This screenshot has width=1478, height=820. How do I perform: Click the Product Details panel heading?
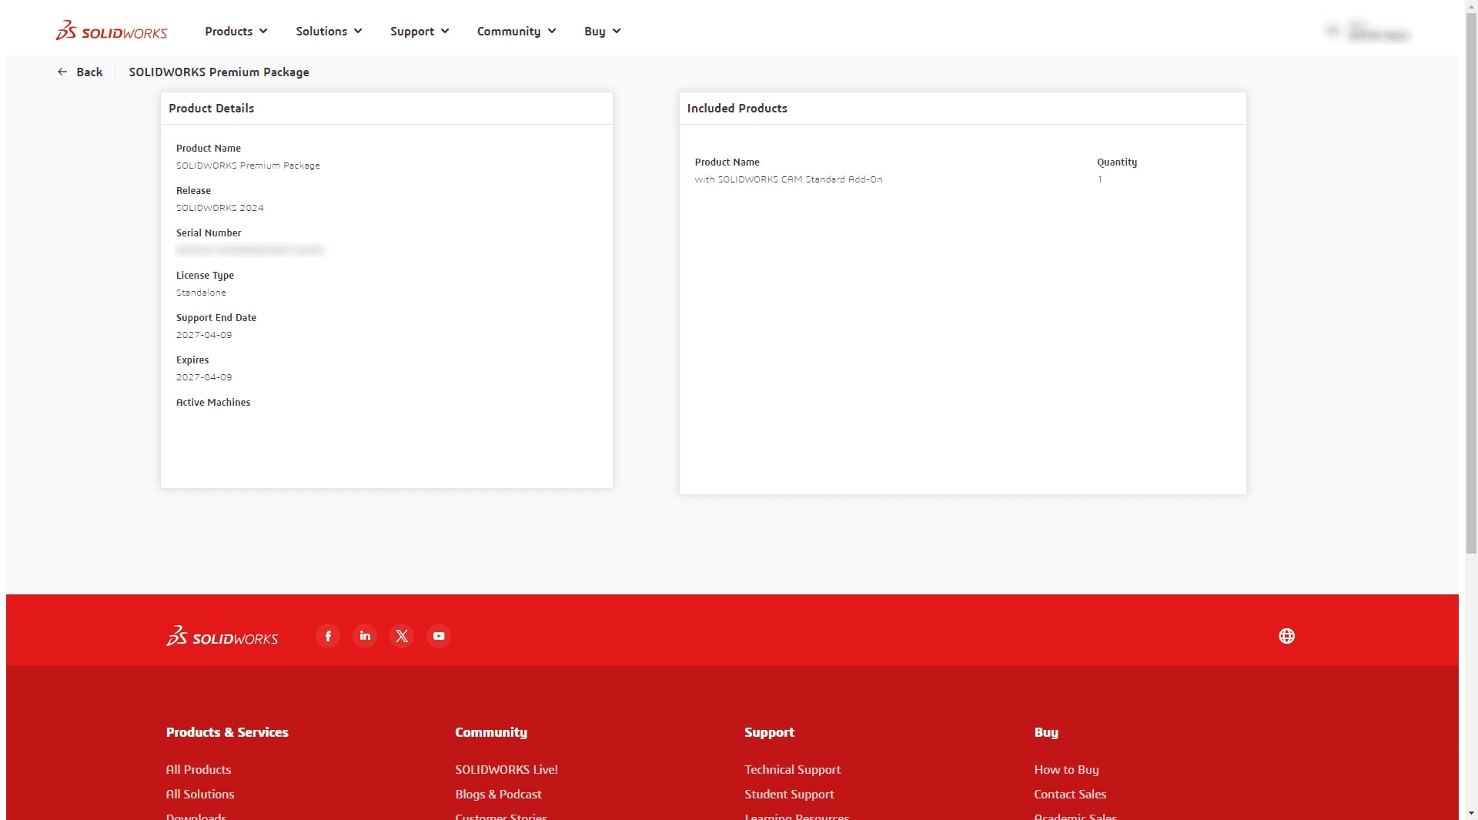click(x=211, y=108)
